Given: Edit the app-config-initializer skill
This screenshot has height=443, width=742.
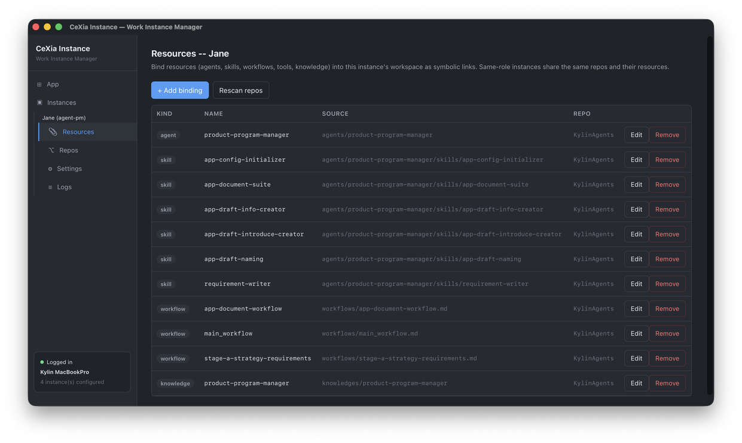Looking at the screenshot, I should [636, 160].
